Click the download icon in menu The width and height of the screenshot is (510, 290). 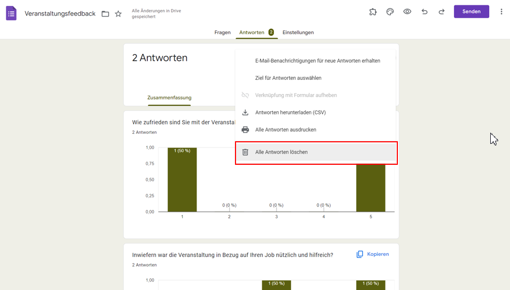click(x=245, y=112)
